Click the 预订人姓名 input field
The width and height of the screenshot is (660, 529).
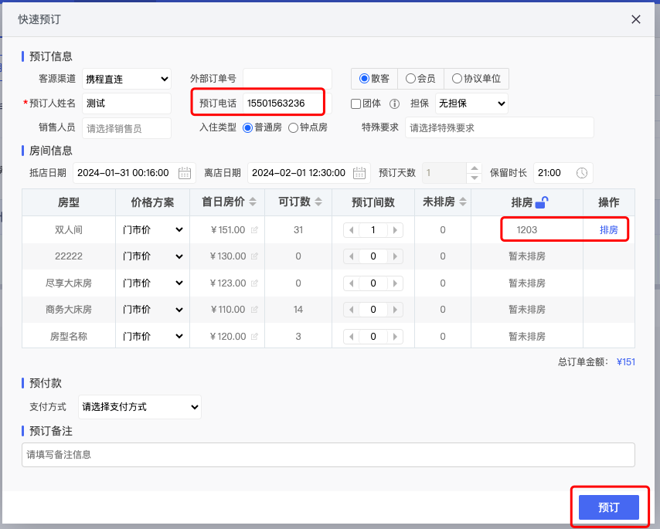pos(127,103)
